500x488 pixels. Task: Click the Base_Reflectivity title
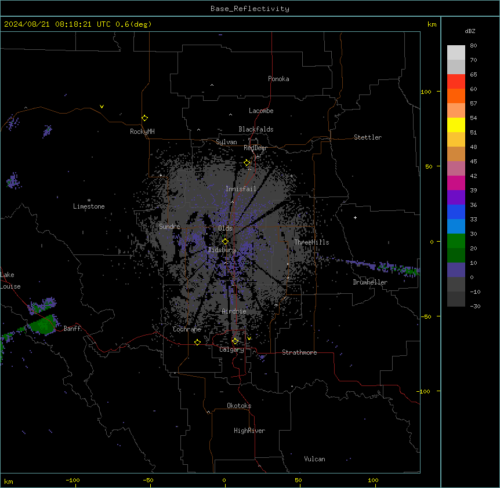pos(250,9)
